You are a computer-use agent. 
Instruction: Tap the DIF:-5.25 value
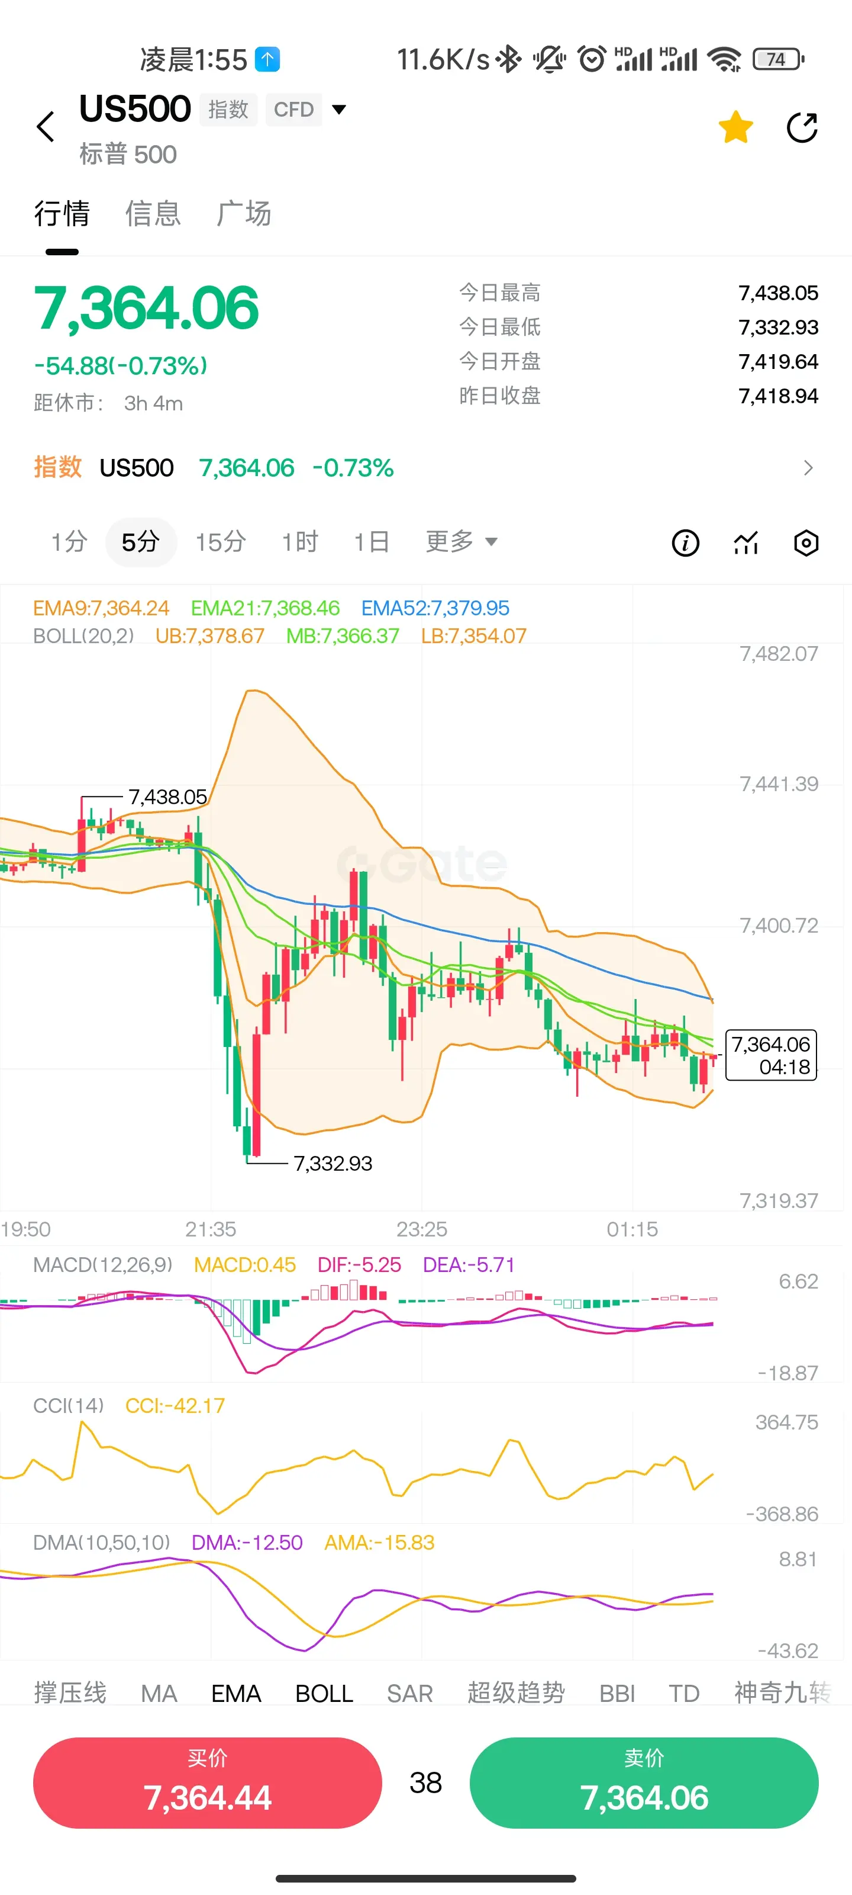coord(360,1264)
